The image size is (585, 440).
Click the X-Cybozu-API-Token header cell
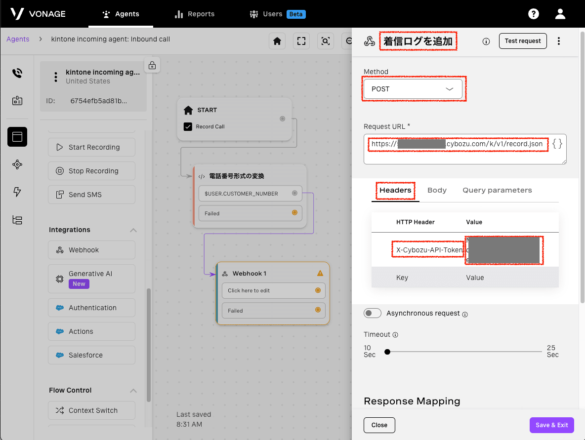[429, 250]
